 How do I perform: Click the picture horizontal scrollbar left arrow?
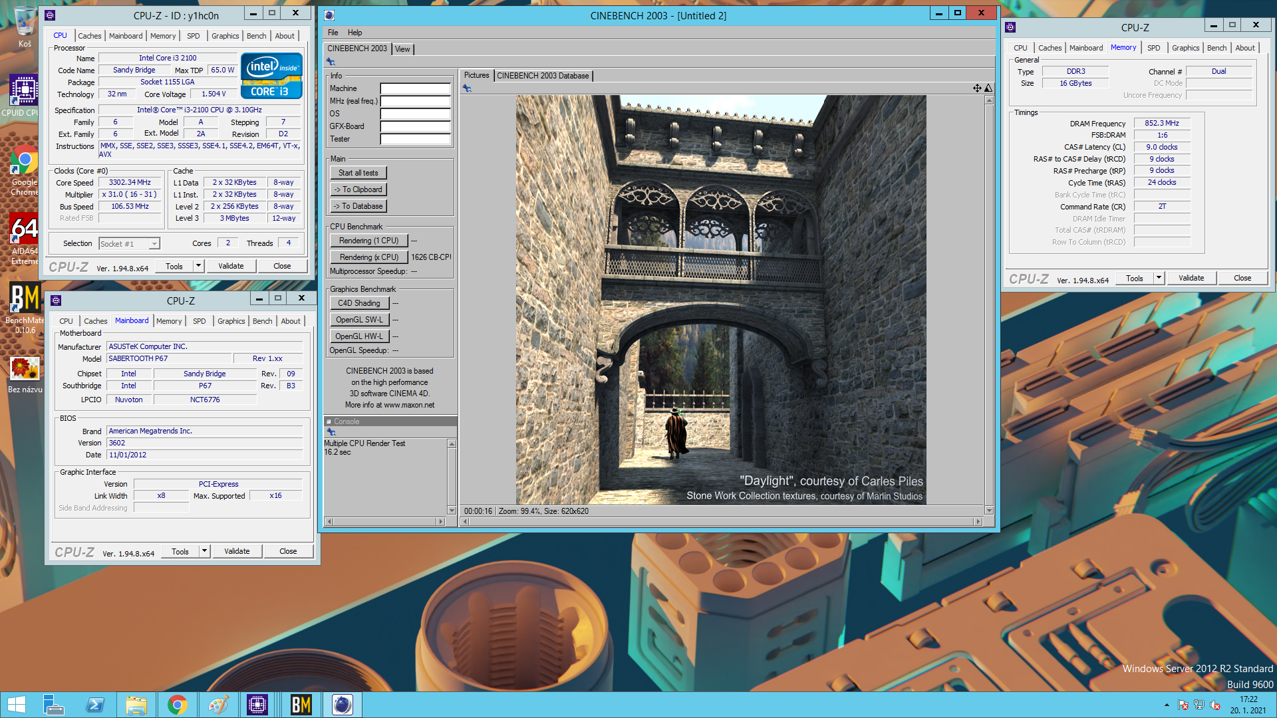(466, 522)
